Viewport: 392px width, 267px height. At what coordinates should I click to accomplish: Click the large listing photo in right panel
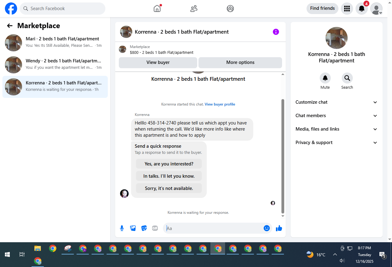point(337,38)
